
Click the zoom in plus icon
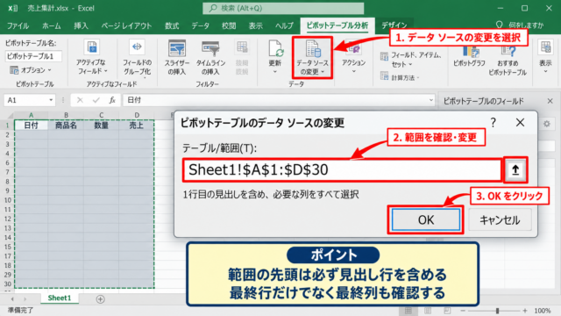(525, 311)
